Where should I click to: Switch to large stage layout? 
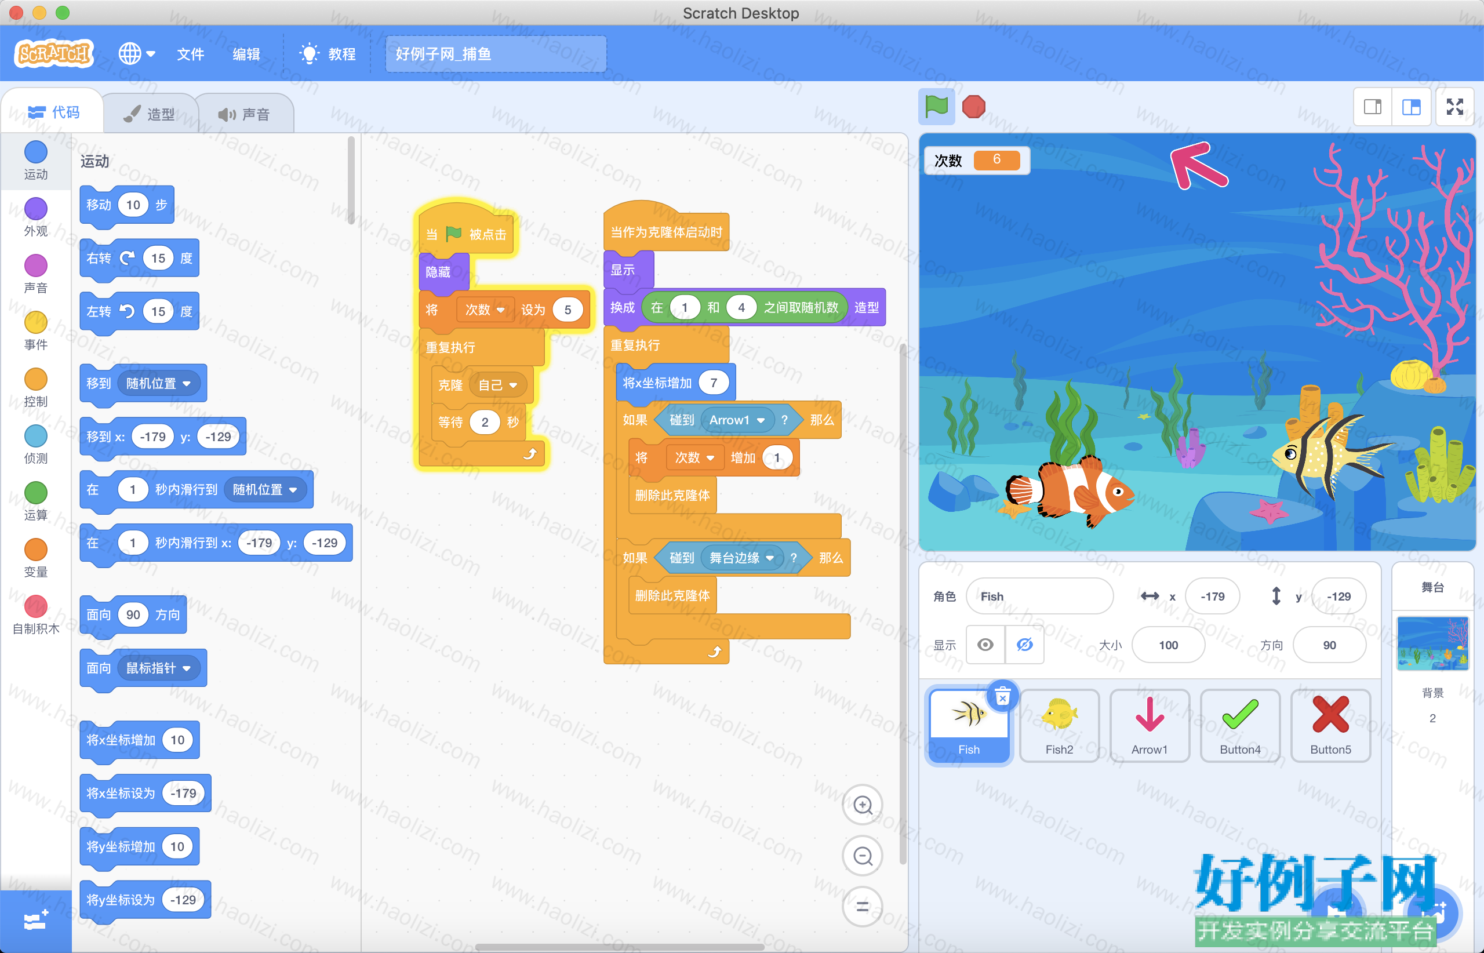point(1411,107)
